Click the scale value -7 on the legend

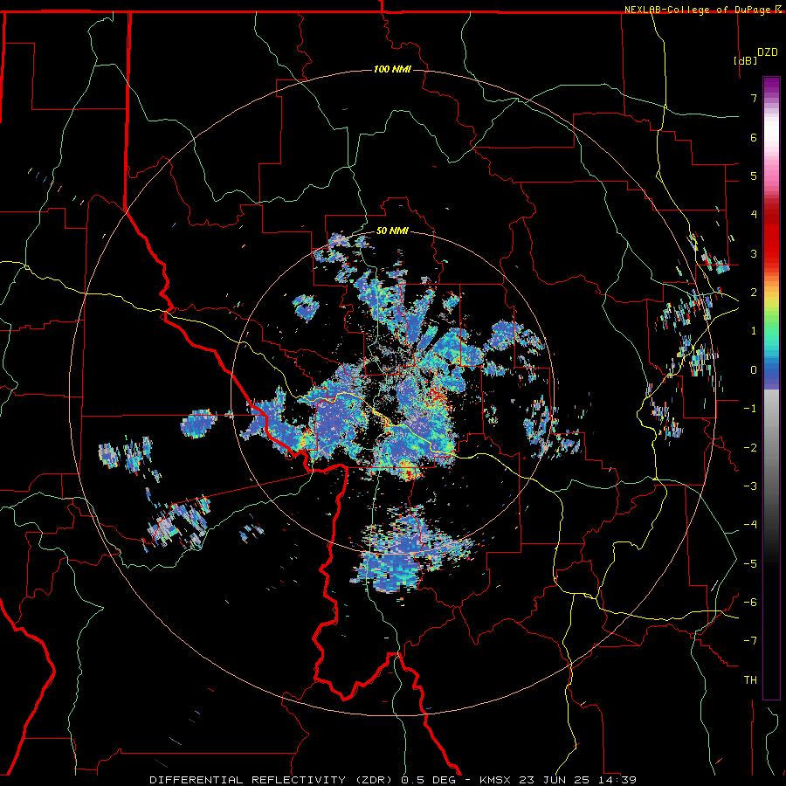750,641
